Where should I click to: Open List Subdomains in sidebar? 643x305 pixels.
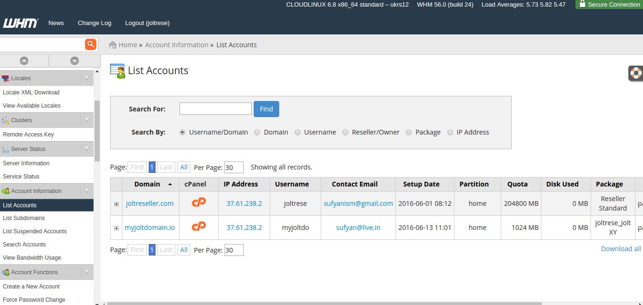point(24,218)
